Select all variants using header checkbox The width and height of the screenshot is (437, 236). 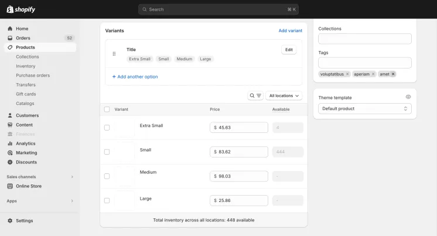(107, 110)
